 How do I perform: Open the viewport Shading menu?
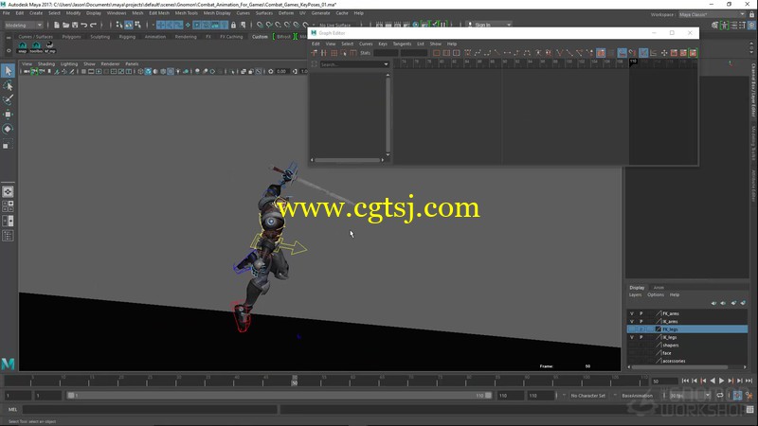46,63
